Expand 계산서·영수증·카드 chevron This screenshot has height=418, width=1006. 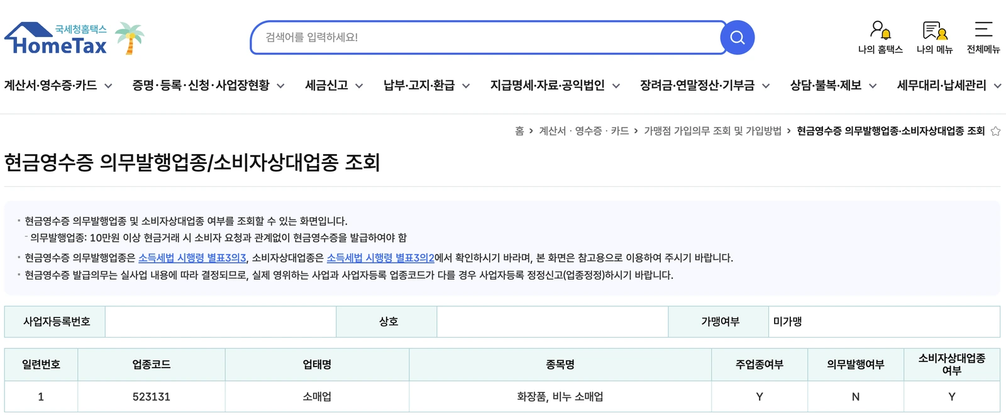pos(108,86)
